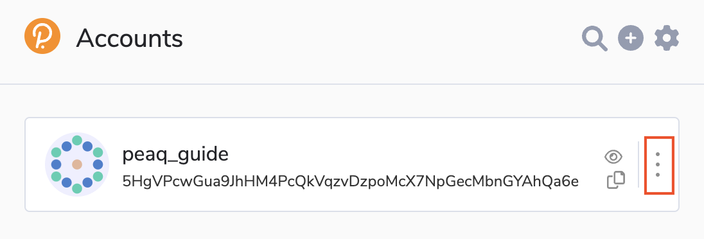Click the empty header space left of the search icon

pos(382,39)
